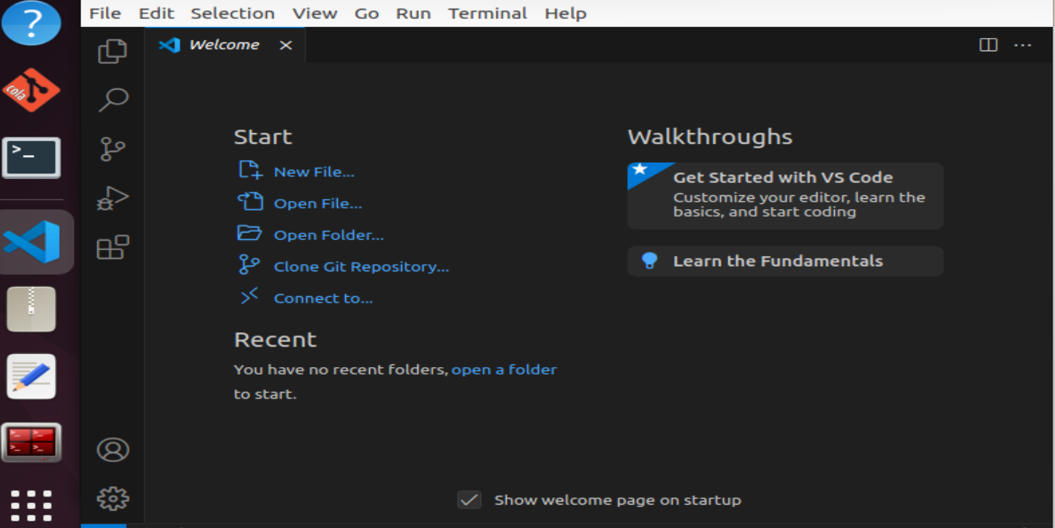1055x528 pixels.
Task: Open the Terminal menu
Action: tap(487, 13)
